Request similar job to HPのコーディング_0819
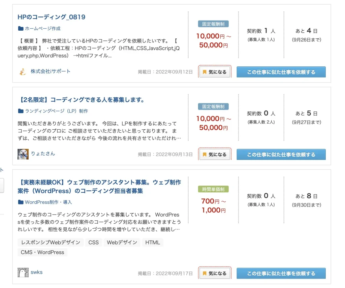The width and height of the screenshot is (345, 288). click(281, 72)
